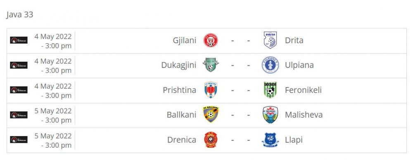Click the Dukagjini team name

(x=178, y=65)
